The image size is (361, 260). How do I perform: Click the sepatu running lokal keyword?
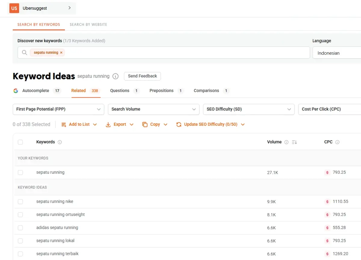55,241
